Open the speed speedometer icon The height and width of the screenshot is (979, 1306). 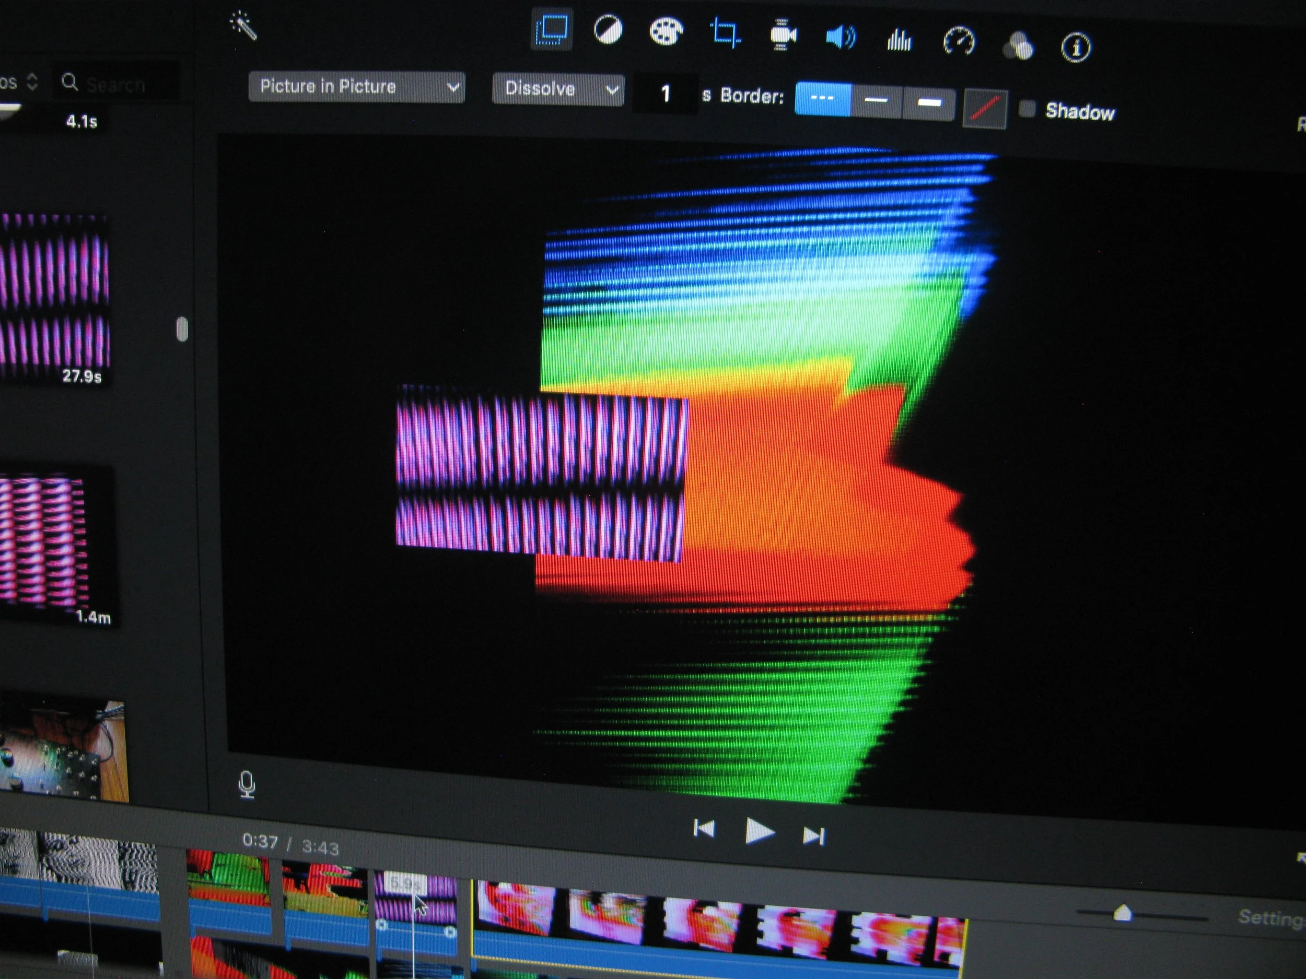[959, 42]
